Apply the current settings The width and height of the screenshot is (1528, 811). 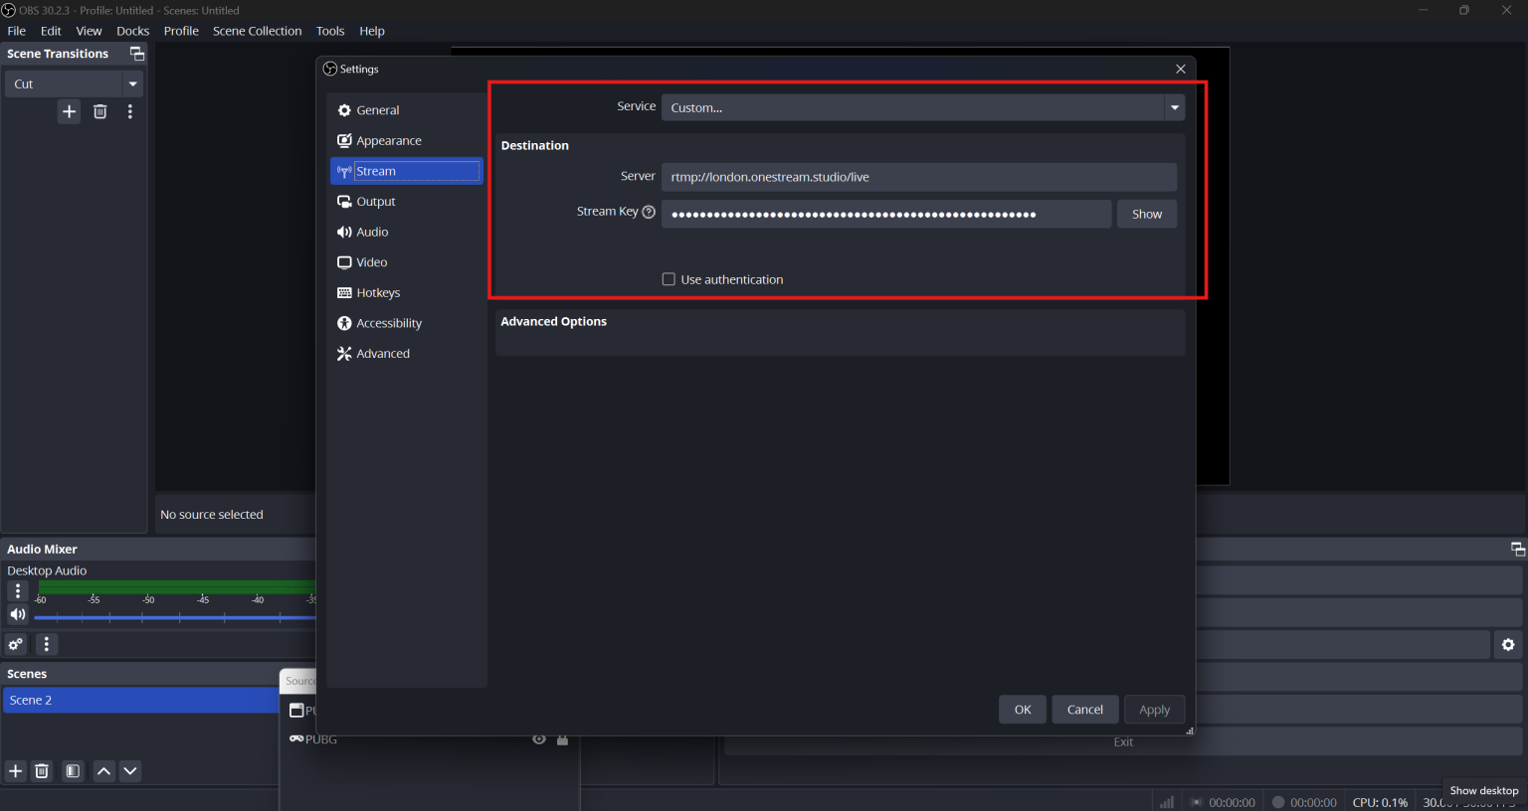[1154, 709]
